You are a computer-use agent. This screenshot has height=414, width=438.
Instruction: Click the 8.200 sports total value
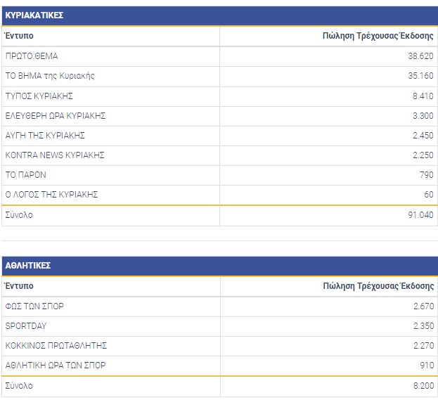tap(423, 386)
